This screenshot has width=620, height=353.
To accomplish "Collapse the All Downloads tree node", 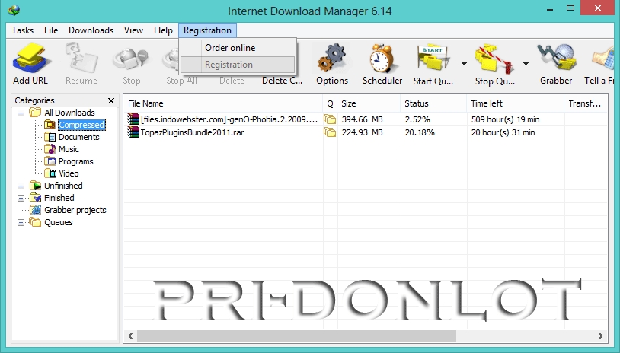I will click(x=21, y=113).
